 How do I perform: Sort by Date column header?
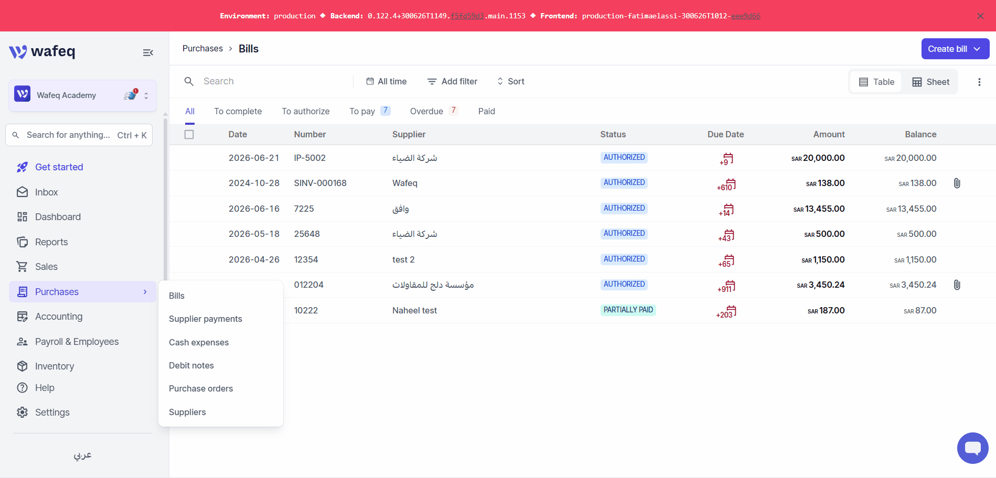click(x=238, y=135)
